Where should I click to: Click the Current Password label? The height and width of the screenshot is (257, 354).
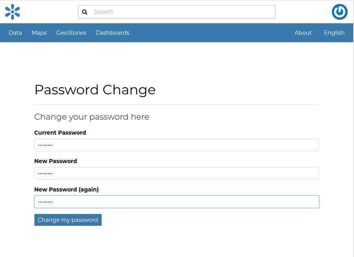[x=60, y=133]
